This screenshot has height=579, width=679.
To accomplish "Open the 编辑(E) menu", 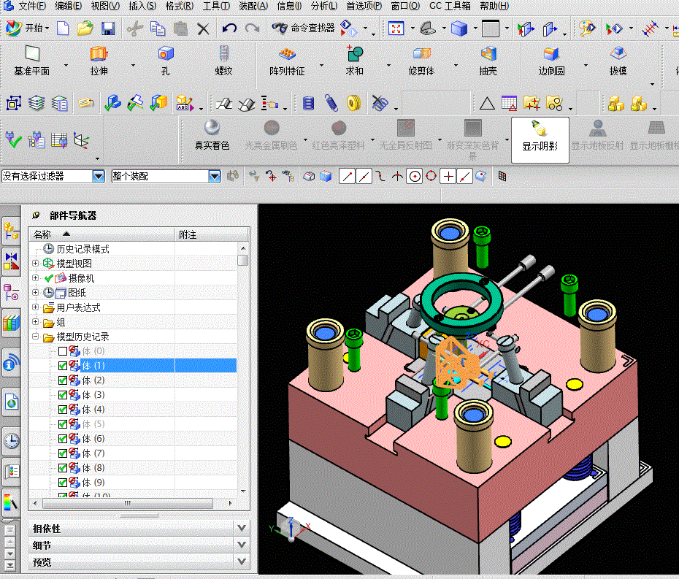I will pyautogui.click(x=69, y=6).
